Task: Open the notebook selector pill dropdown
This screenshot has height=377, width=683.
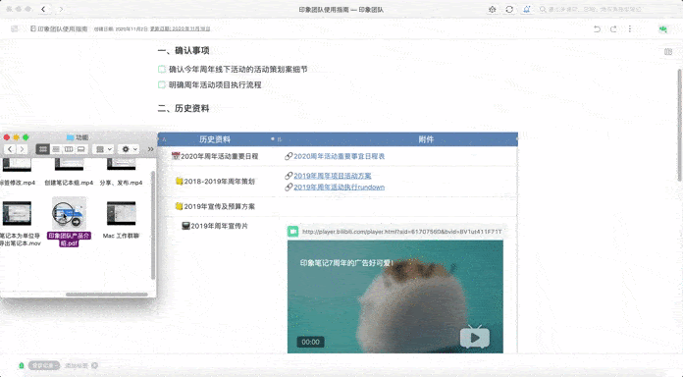Action: [x=44, y=365]
